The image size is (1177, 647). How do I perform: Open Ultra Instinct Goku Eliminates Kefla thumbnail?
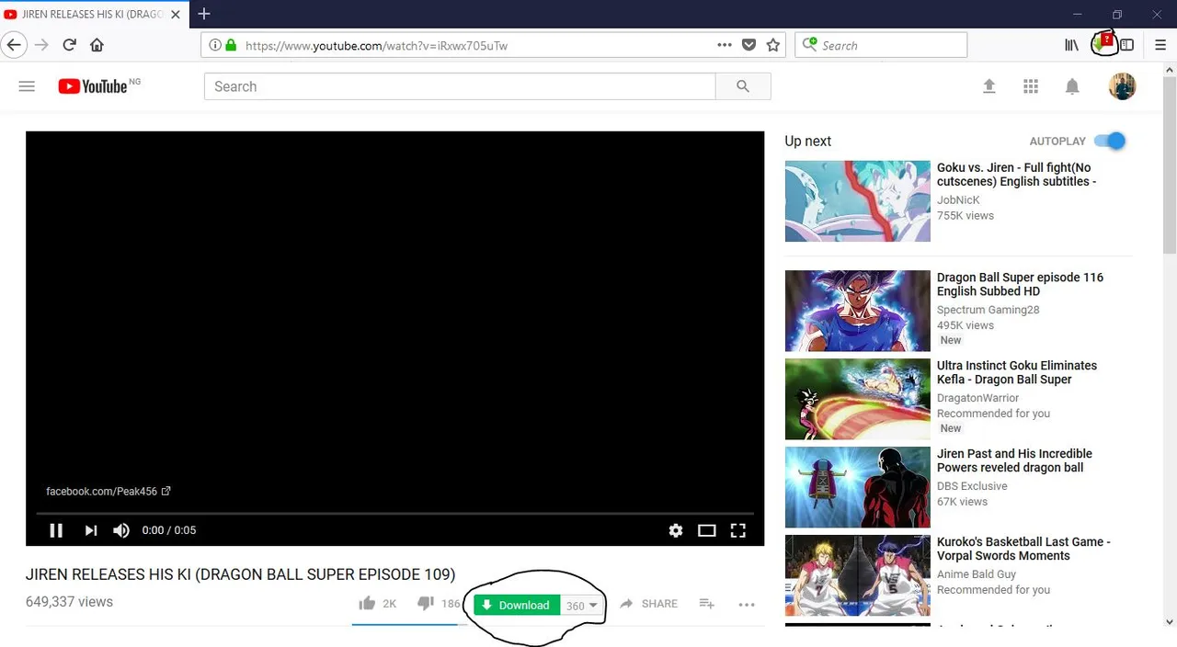tap(857, 399)
